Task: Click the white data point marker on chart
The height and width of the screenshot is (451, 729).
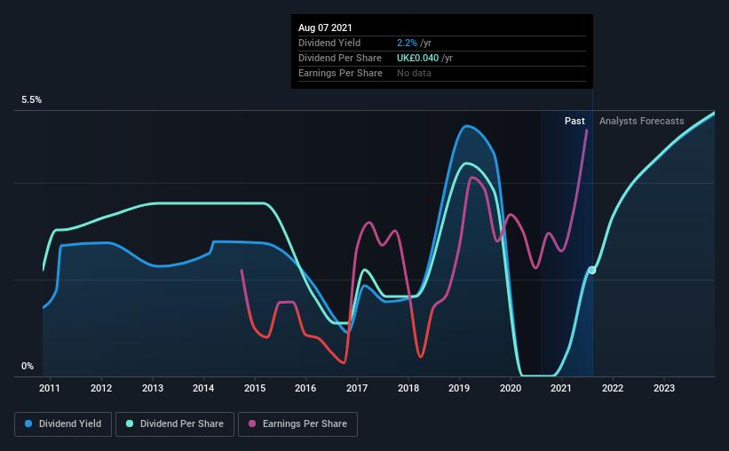Action: click(x=592, y=270)
